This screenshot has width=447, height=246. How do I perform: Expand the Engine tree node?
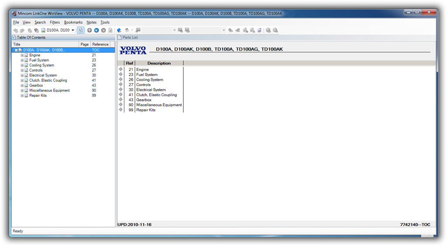[22, 55]
